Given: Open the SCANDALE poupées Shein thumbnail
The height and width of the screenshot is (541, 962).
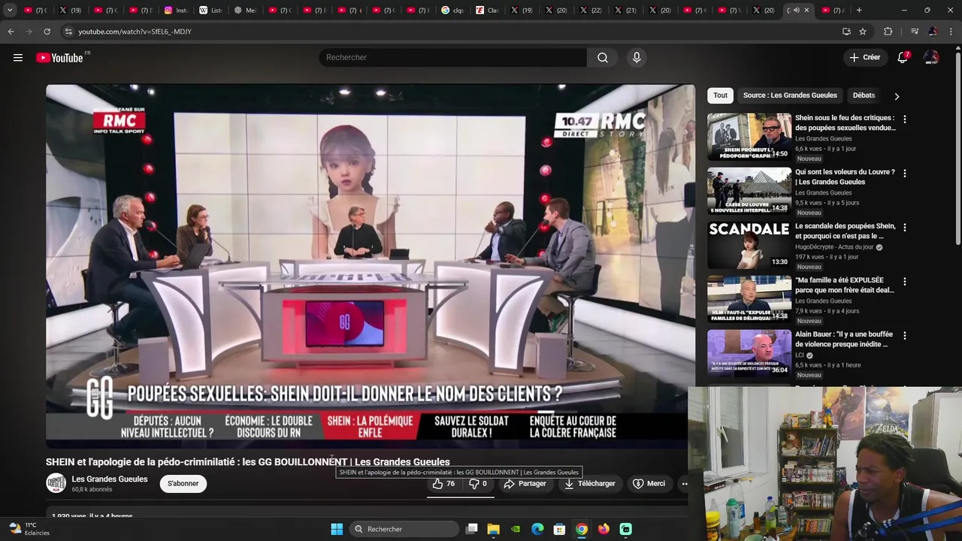Looking at the screenshot, I should tap(749, 245).
